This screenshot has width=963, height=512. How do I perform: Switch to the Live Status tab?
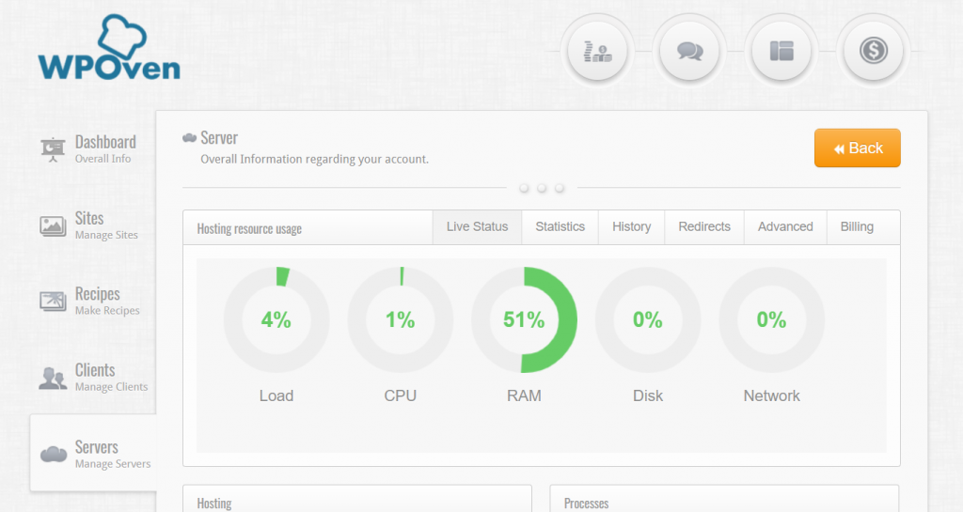(477, 226)
